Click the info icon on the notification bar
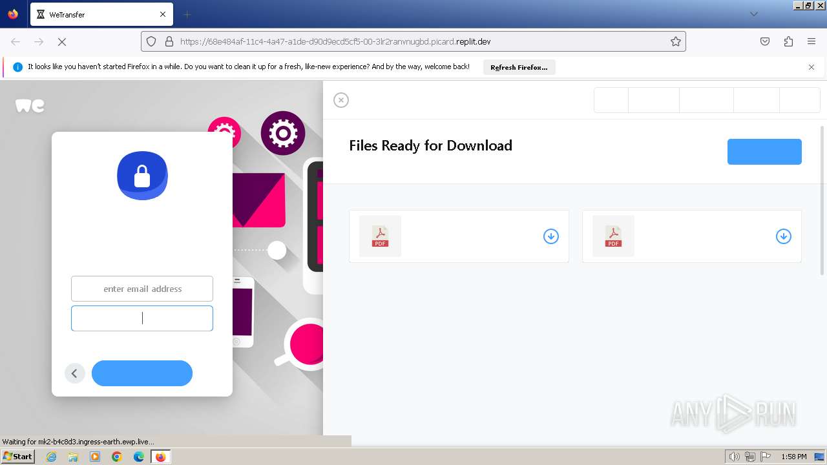This screenshot has width=827, height=465. click(x=17, y=67)
